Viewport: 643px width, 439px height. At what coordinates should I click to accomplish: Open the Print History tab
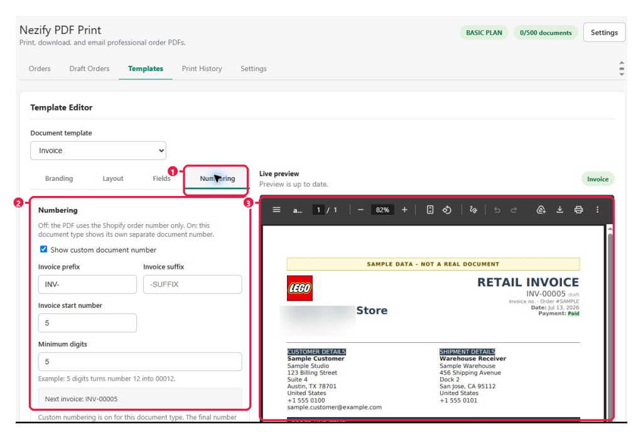[202, 68]
